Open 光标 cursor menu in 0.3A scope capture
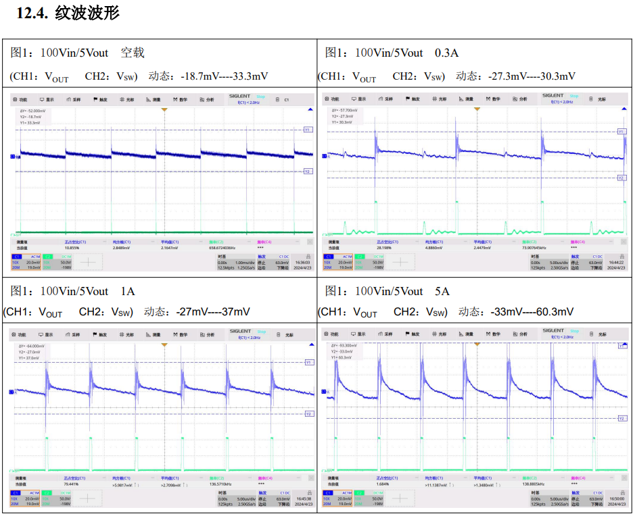Screen dimensions: 635x516 pyautogui.click(x=440, y=99)
